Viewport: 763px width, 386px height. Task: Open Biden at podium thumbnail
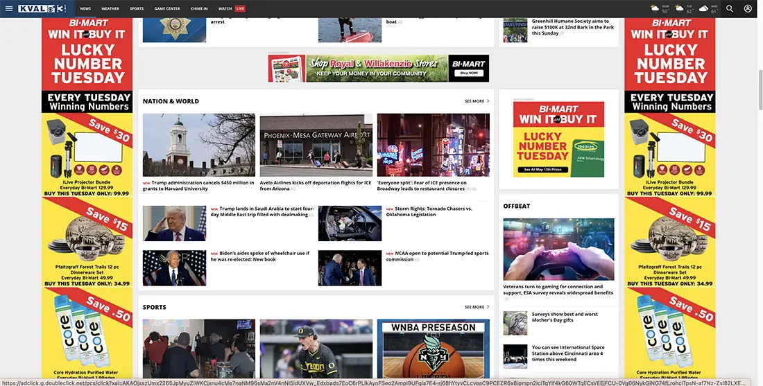174,268
